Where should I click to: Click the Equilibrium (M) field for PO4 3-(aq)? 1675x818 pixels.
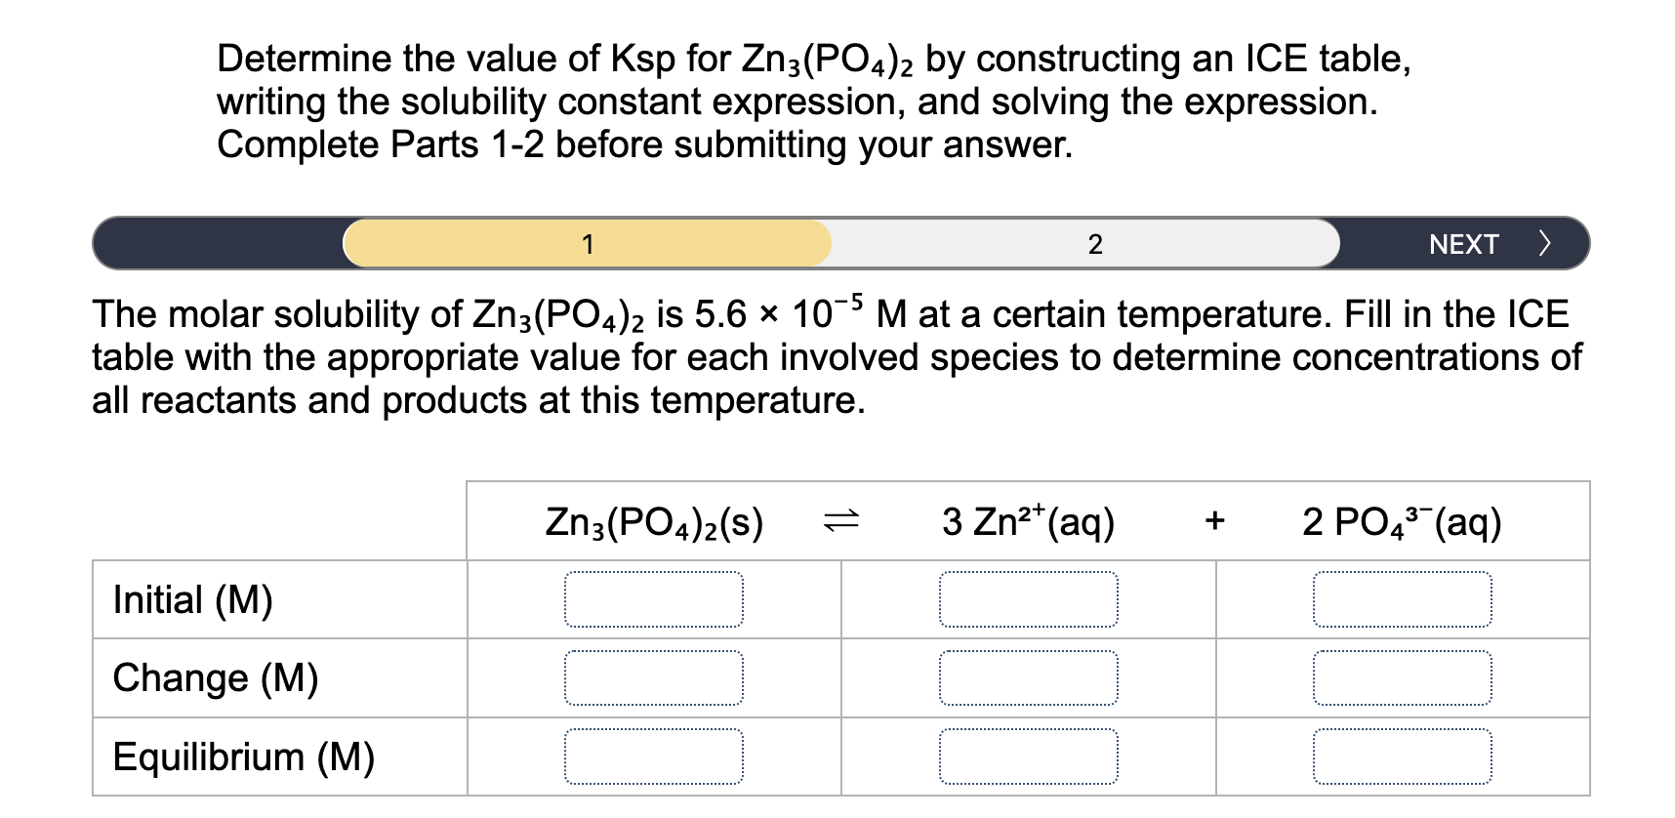point(1405,754)
